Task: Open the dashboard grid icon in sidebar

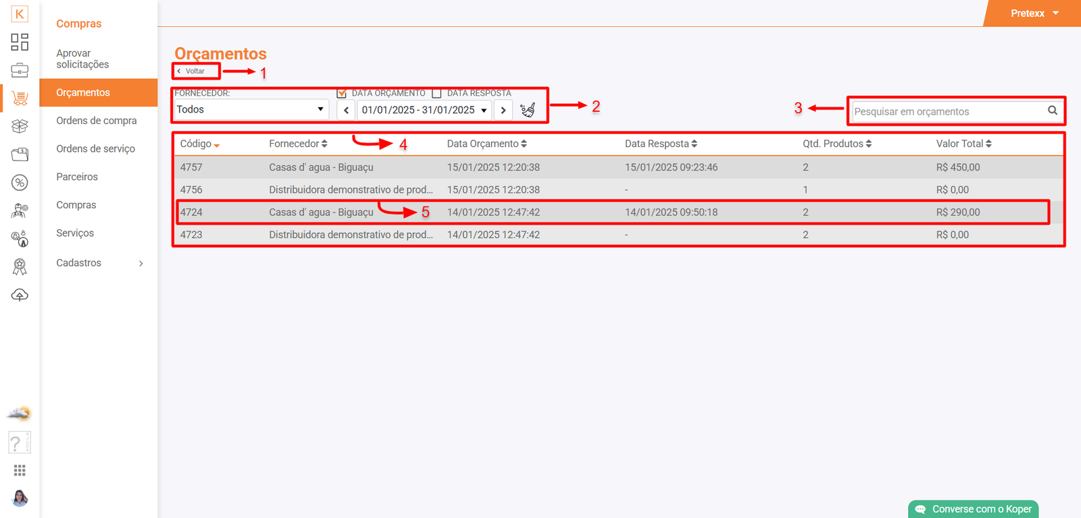Action: (20, 42)
